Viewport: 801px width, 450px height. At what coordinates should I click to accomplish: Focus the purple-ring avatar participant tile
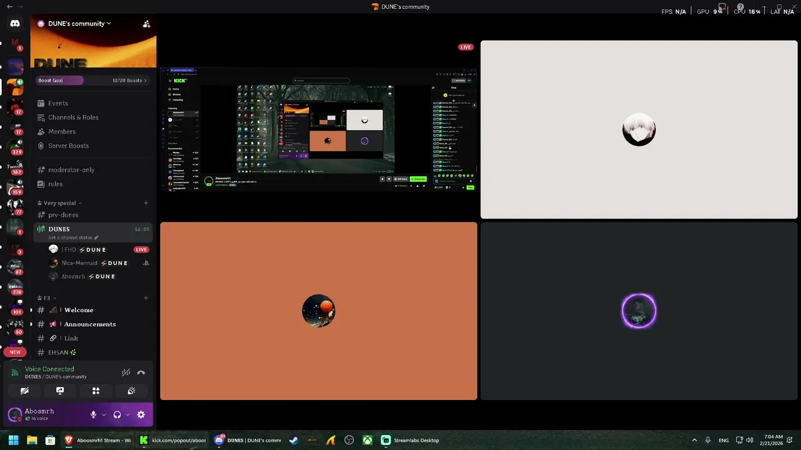[639, 311]
